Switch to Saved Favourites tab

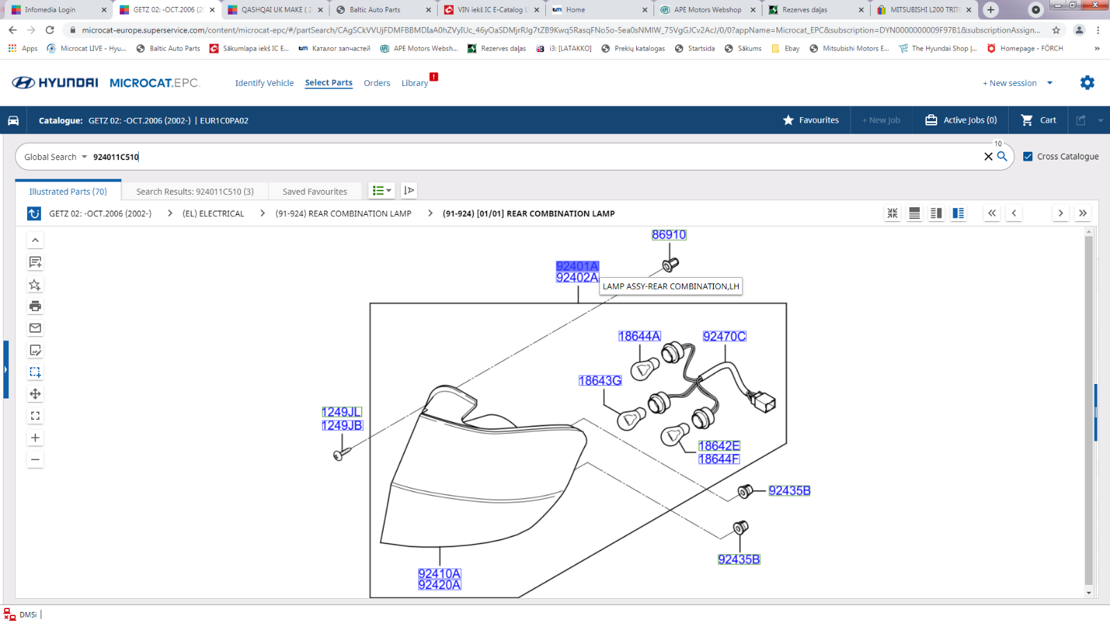(315, 191)
